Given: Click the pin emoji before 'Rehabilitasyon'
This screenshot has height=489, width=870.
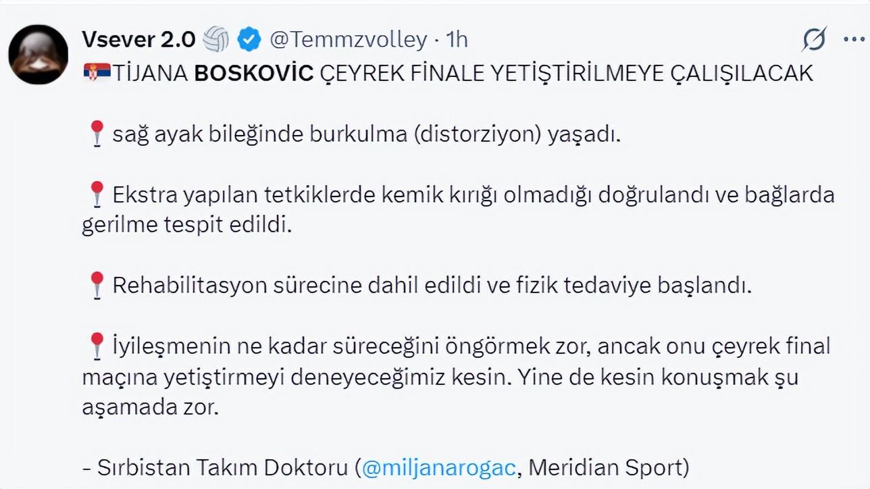Looking at the screenshot, I should click(x=97, y=285).
